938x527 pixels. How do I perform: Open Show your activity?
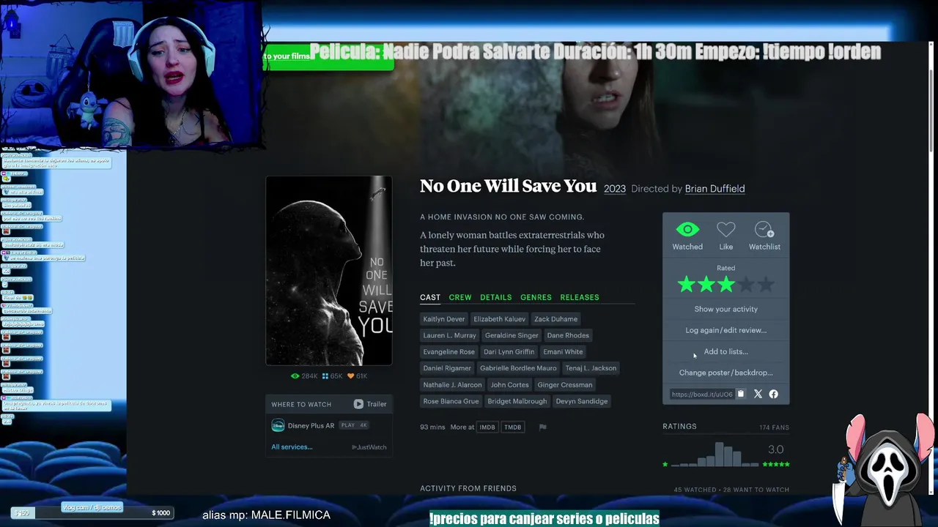coord(726,309)
